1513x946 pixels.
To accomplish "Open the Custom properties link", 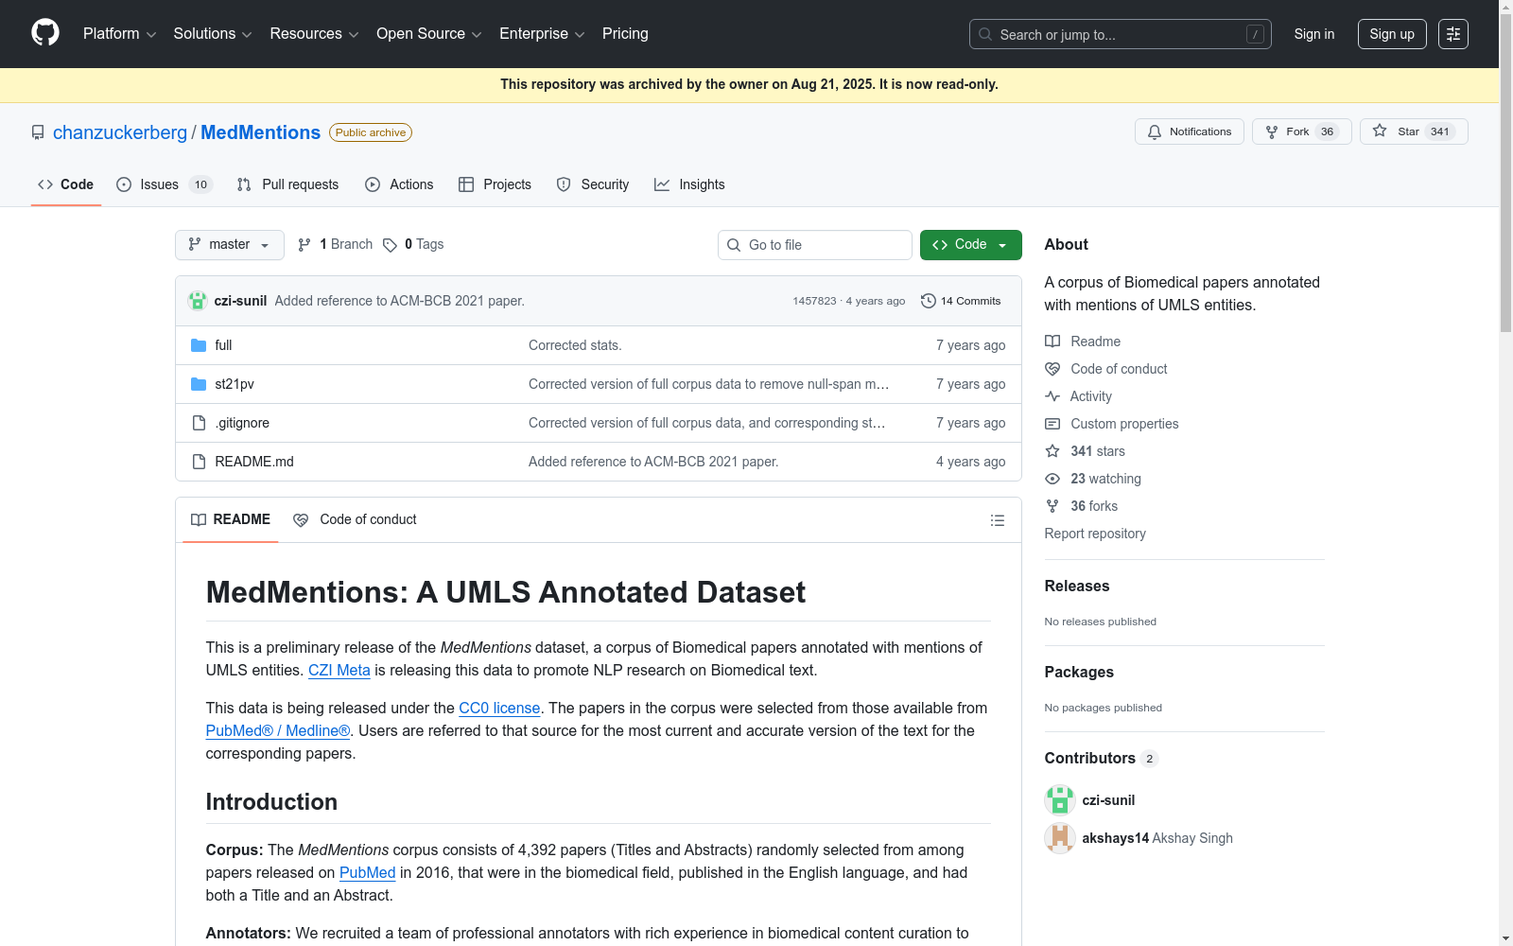I will point(1112,424).
